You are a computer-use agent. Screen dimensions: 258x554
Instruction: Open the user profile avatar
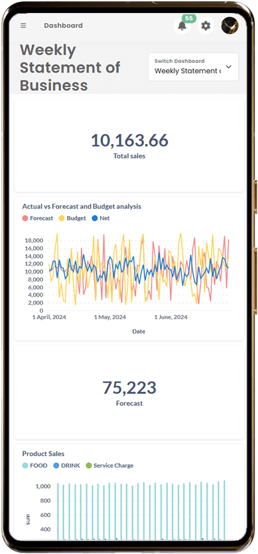[x=229, y=26]
